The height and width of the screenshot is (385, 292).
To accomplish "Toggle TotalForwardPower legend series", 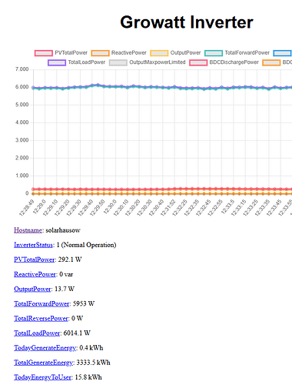I will tap(237, 53).
